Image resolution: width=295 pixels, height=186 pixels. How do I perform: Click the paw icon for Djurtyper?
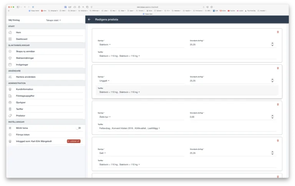(x=10, y=102)
